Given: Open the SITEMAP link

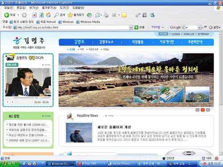Looking at the screenshot, I should (203, 34).
